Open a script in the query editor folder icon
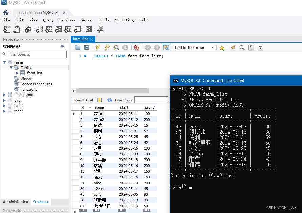This screenshot has width=302, height=213. click(x=78, y=47)
